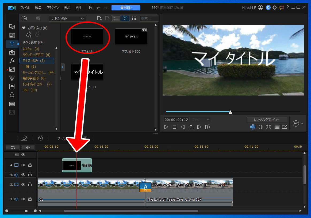Hide video track 4 with eye icon

(x=23, y=165)
